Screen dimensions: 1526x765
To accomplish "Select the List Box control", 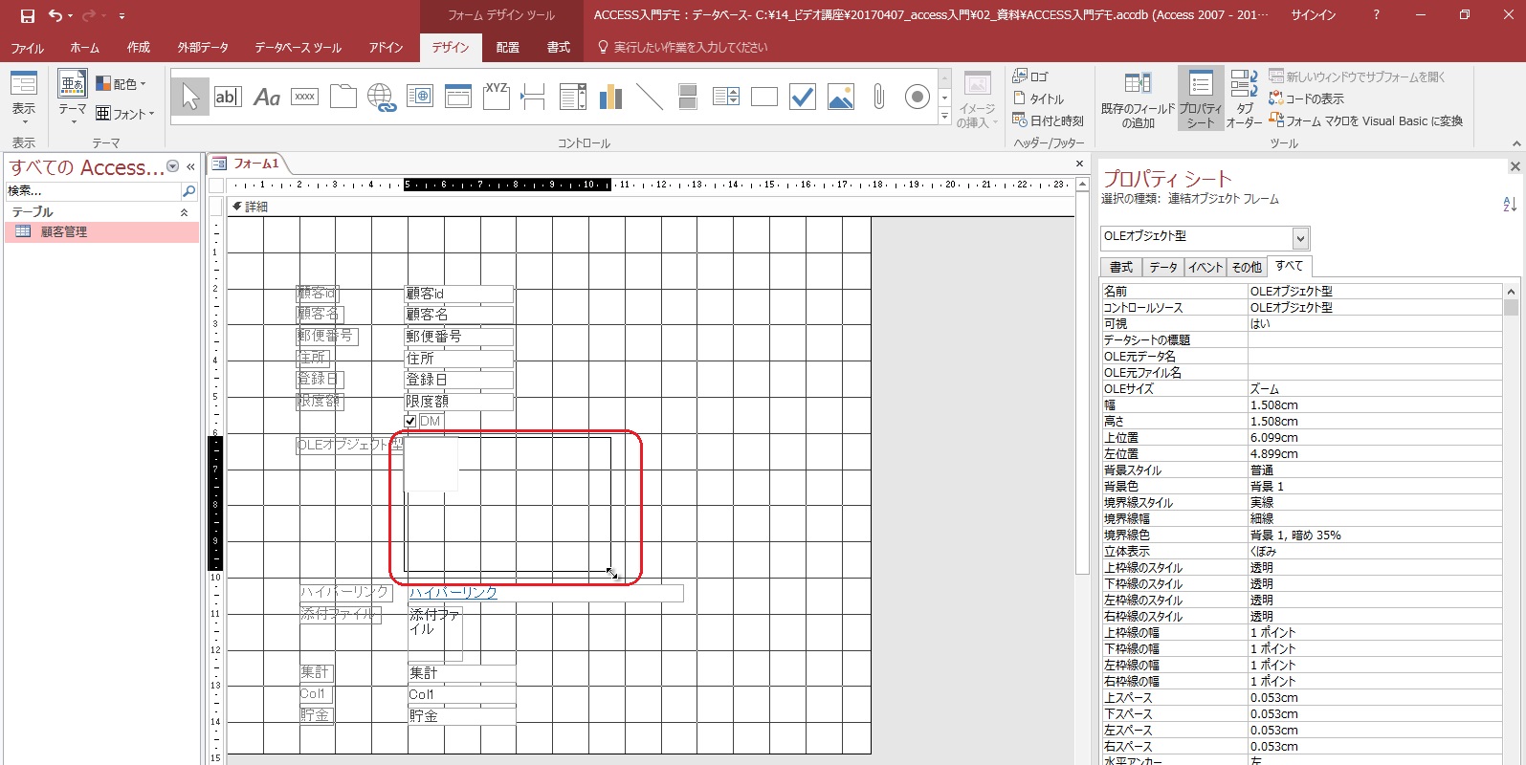I will tap(726, 97).
